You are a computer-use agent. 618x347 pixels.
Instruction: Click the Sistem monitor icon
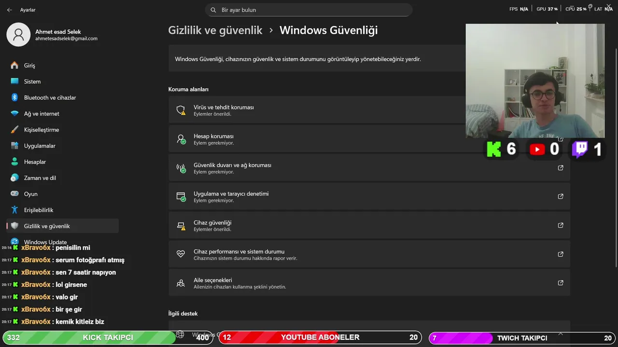[x=14, y=81]
